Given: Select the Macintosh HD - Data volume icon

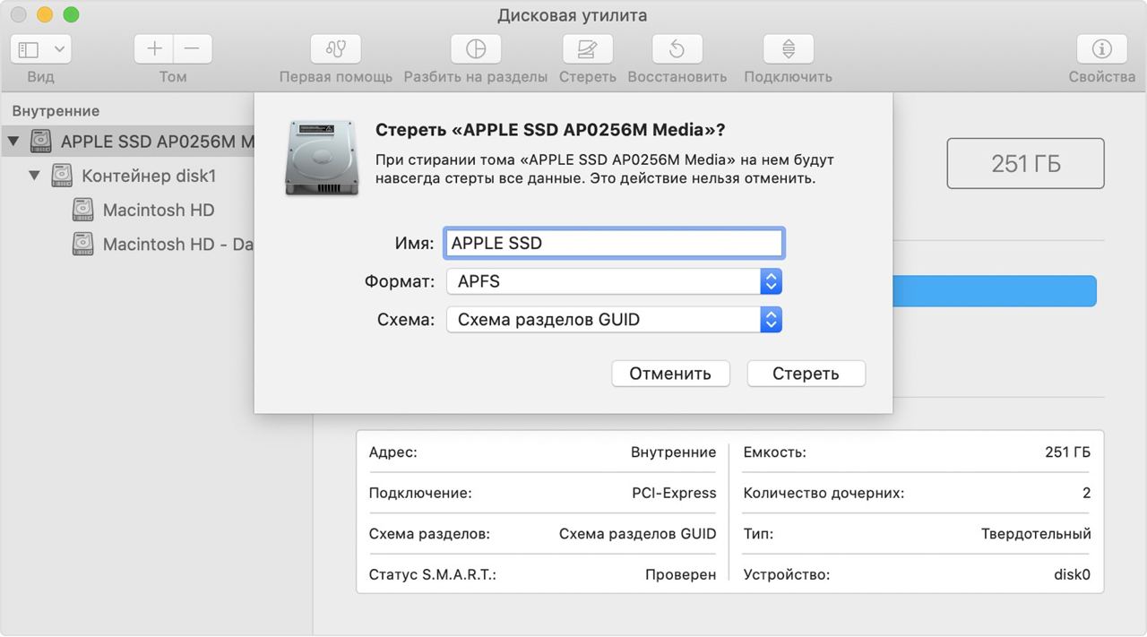Looking at the screenshot, I should pos(83,244).
